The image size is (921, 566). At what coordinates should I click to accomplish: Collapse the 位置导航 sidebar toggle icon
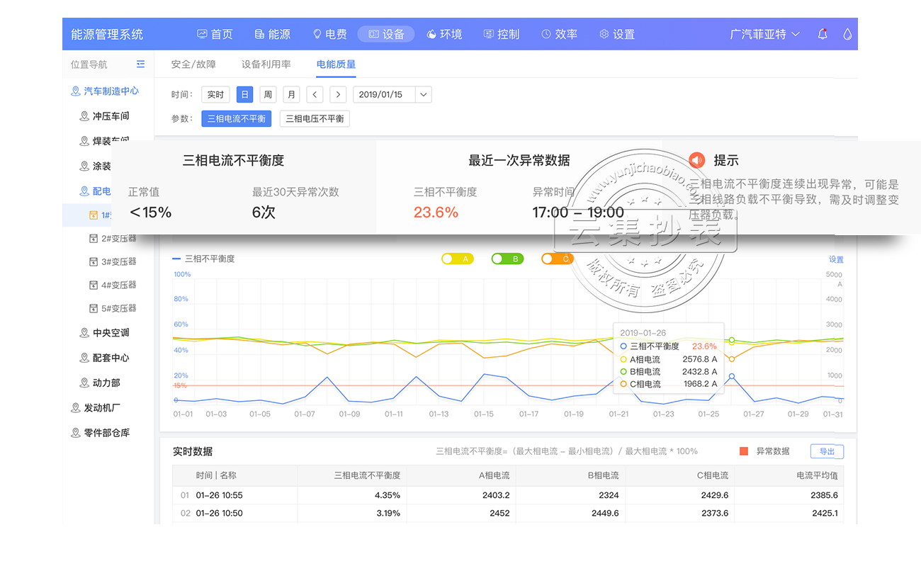[140, 64]
